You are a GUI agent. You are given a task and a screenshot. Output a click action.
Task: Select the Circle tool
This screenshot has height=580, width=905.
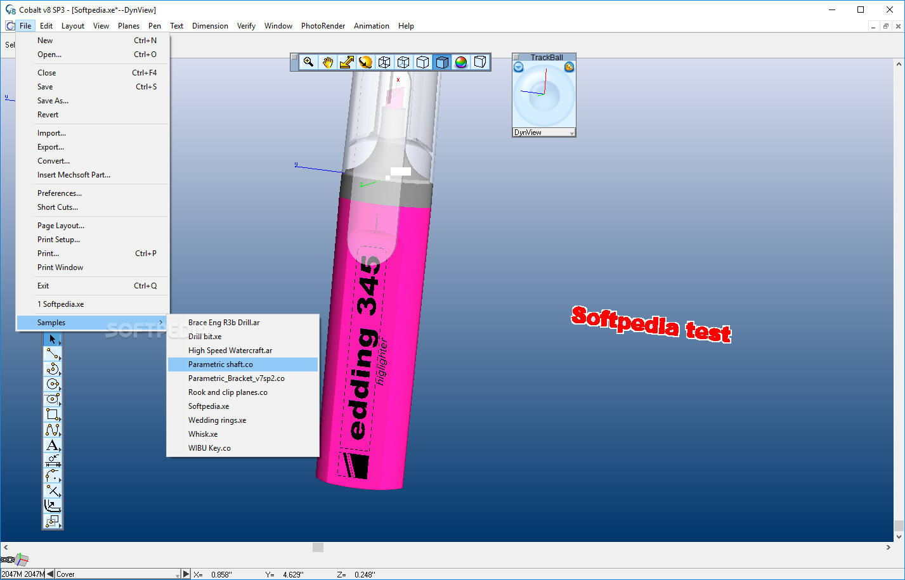click(53, 384)
